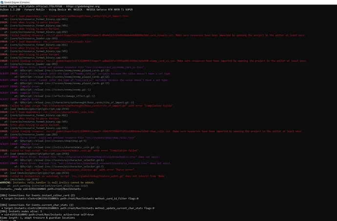The height and width of the screenshot is (221, 337).
Task: Click the failed script line with error "Parse error"
Action: (68, 170)
